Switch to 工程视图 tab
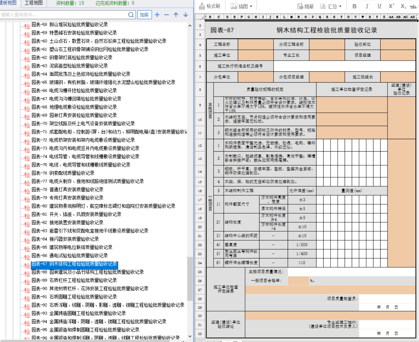The image size is (419, 342). coord(34,3)
